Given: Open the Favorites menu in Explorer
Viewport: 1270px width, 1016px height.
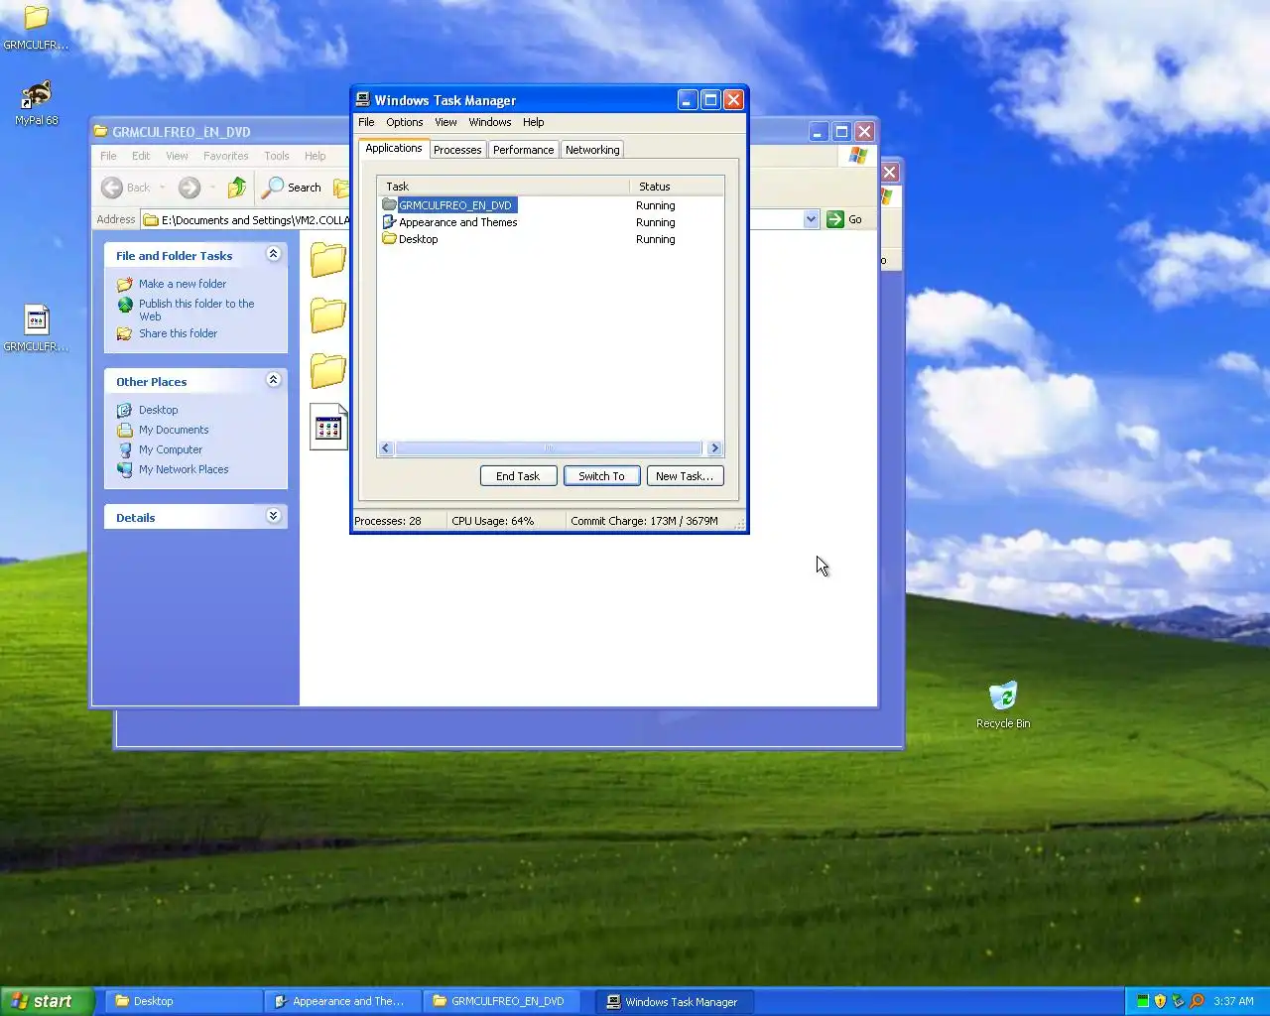Looking at the screenshot, I should coord(226,156).
